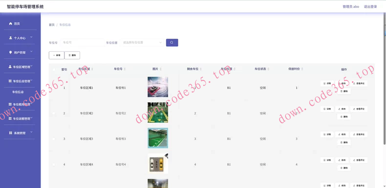Viewport: 386px width, 188px height.
Task: Click trash 删除 in 车位号4 row
Action: click(343, 168)
